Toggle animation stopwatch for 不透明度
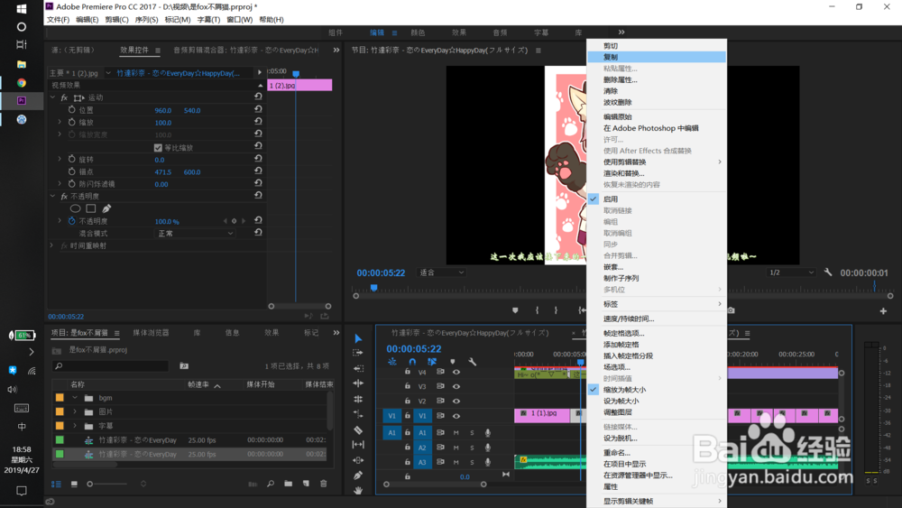Viewport: 902px width, 508px height. 71,221
